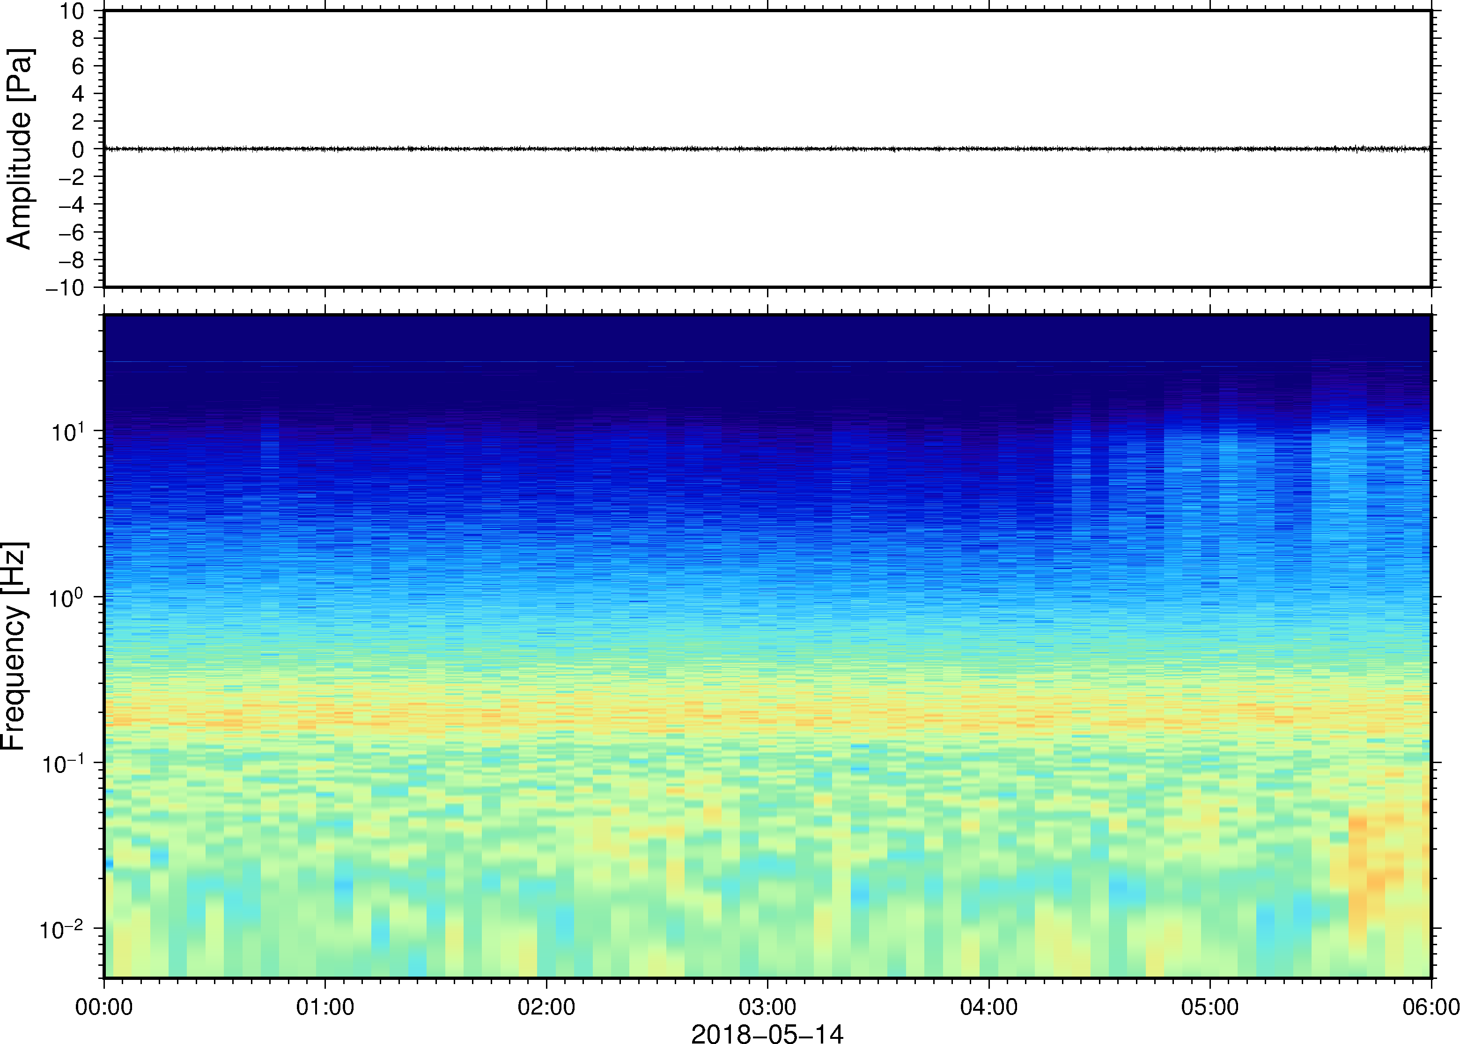
Task: Click the amplitude tick label 10
Action: 72,11
